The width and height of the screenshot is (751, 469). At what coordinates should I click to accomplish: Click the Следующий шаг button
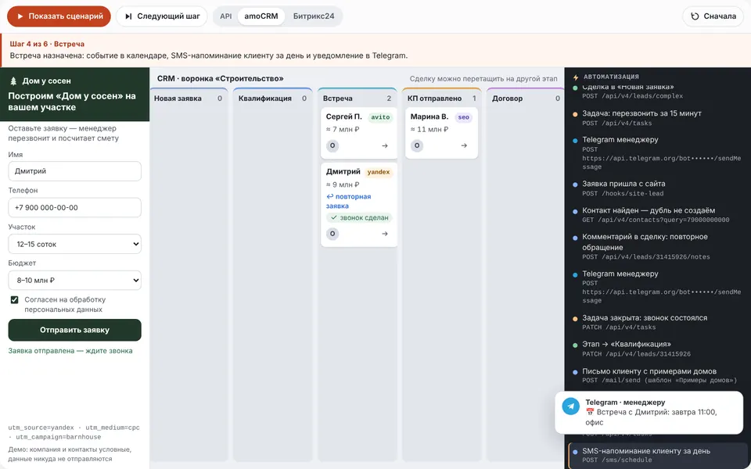[162, 16]
